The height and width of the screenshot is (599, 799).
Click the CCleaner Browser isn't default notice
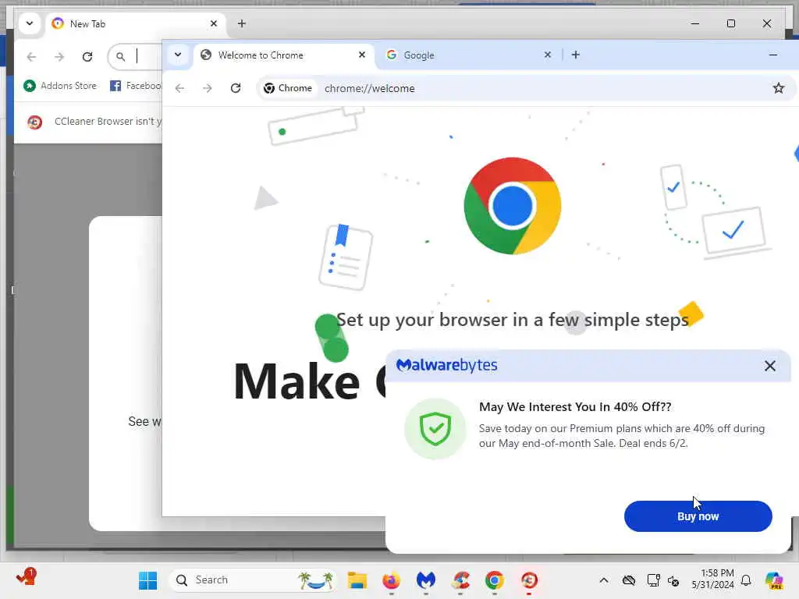click(x=108, y=121)
